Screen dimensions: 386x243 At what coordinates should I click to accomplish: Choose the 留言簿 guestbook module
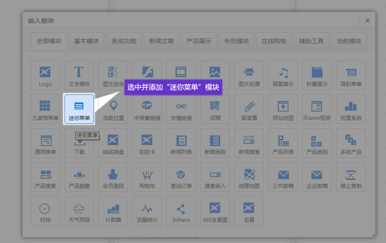pyautogui.click(x=249, y=109)
